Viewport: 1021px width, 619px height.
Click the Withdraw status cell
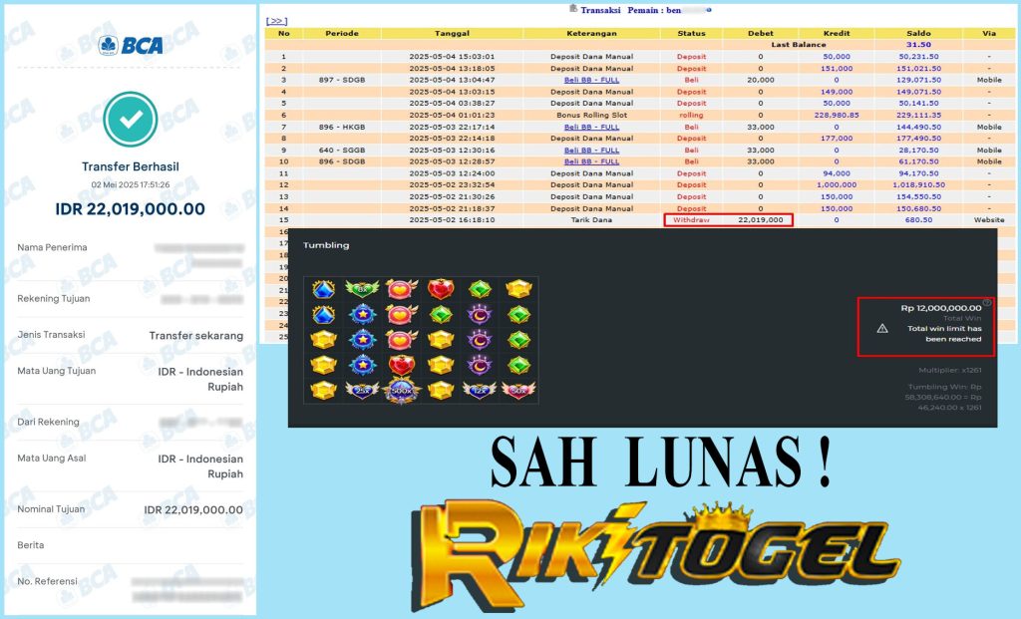(691, 220)
